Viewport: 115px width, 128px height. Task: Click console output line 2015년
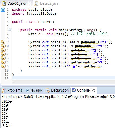click(x=7, y=101)
